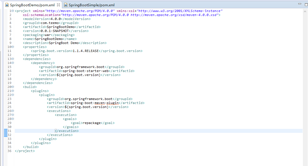Place cursor in 'com.teemo' groupId text
308x166 pixels.
pos(50,23)
